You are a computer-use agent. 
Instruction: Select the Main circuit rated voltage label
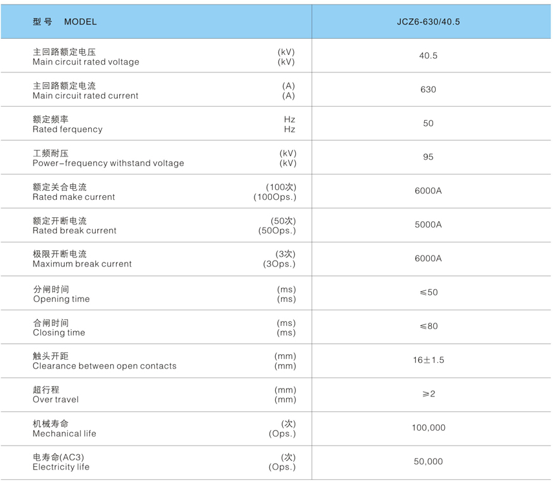[x=85, y=62]
